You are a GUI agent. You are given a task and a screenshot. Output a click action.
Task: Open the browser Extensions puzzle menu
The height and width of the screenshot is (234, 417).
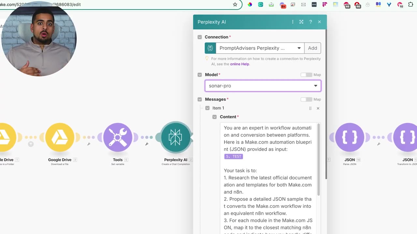(410, 5)
